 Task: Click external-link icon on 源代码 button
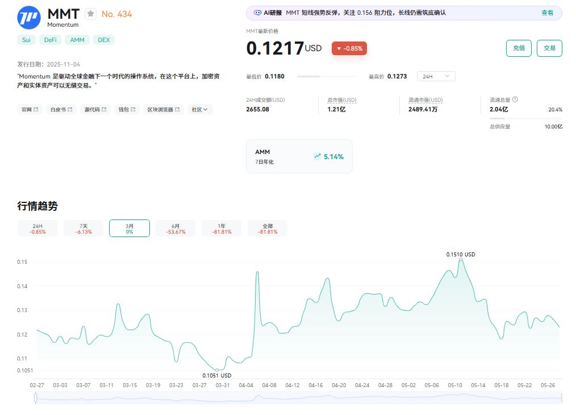pos(104,110)
